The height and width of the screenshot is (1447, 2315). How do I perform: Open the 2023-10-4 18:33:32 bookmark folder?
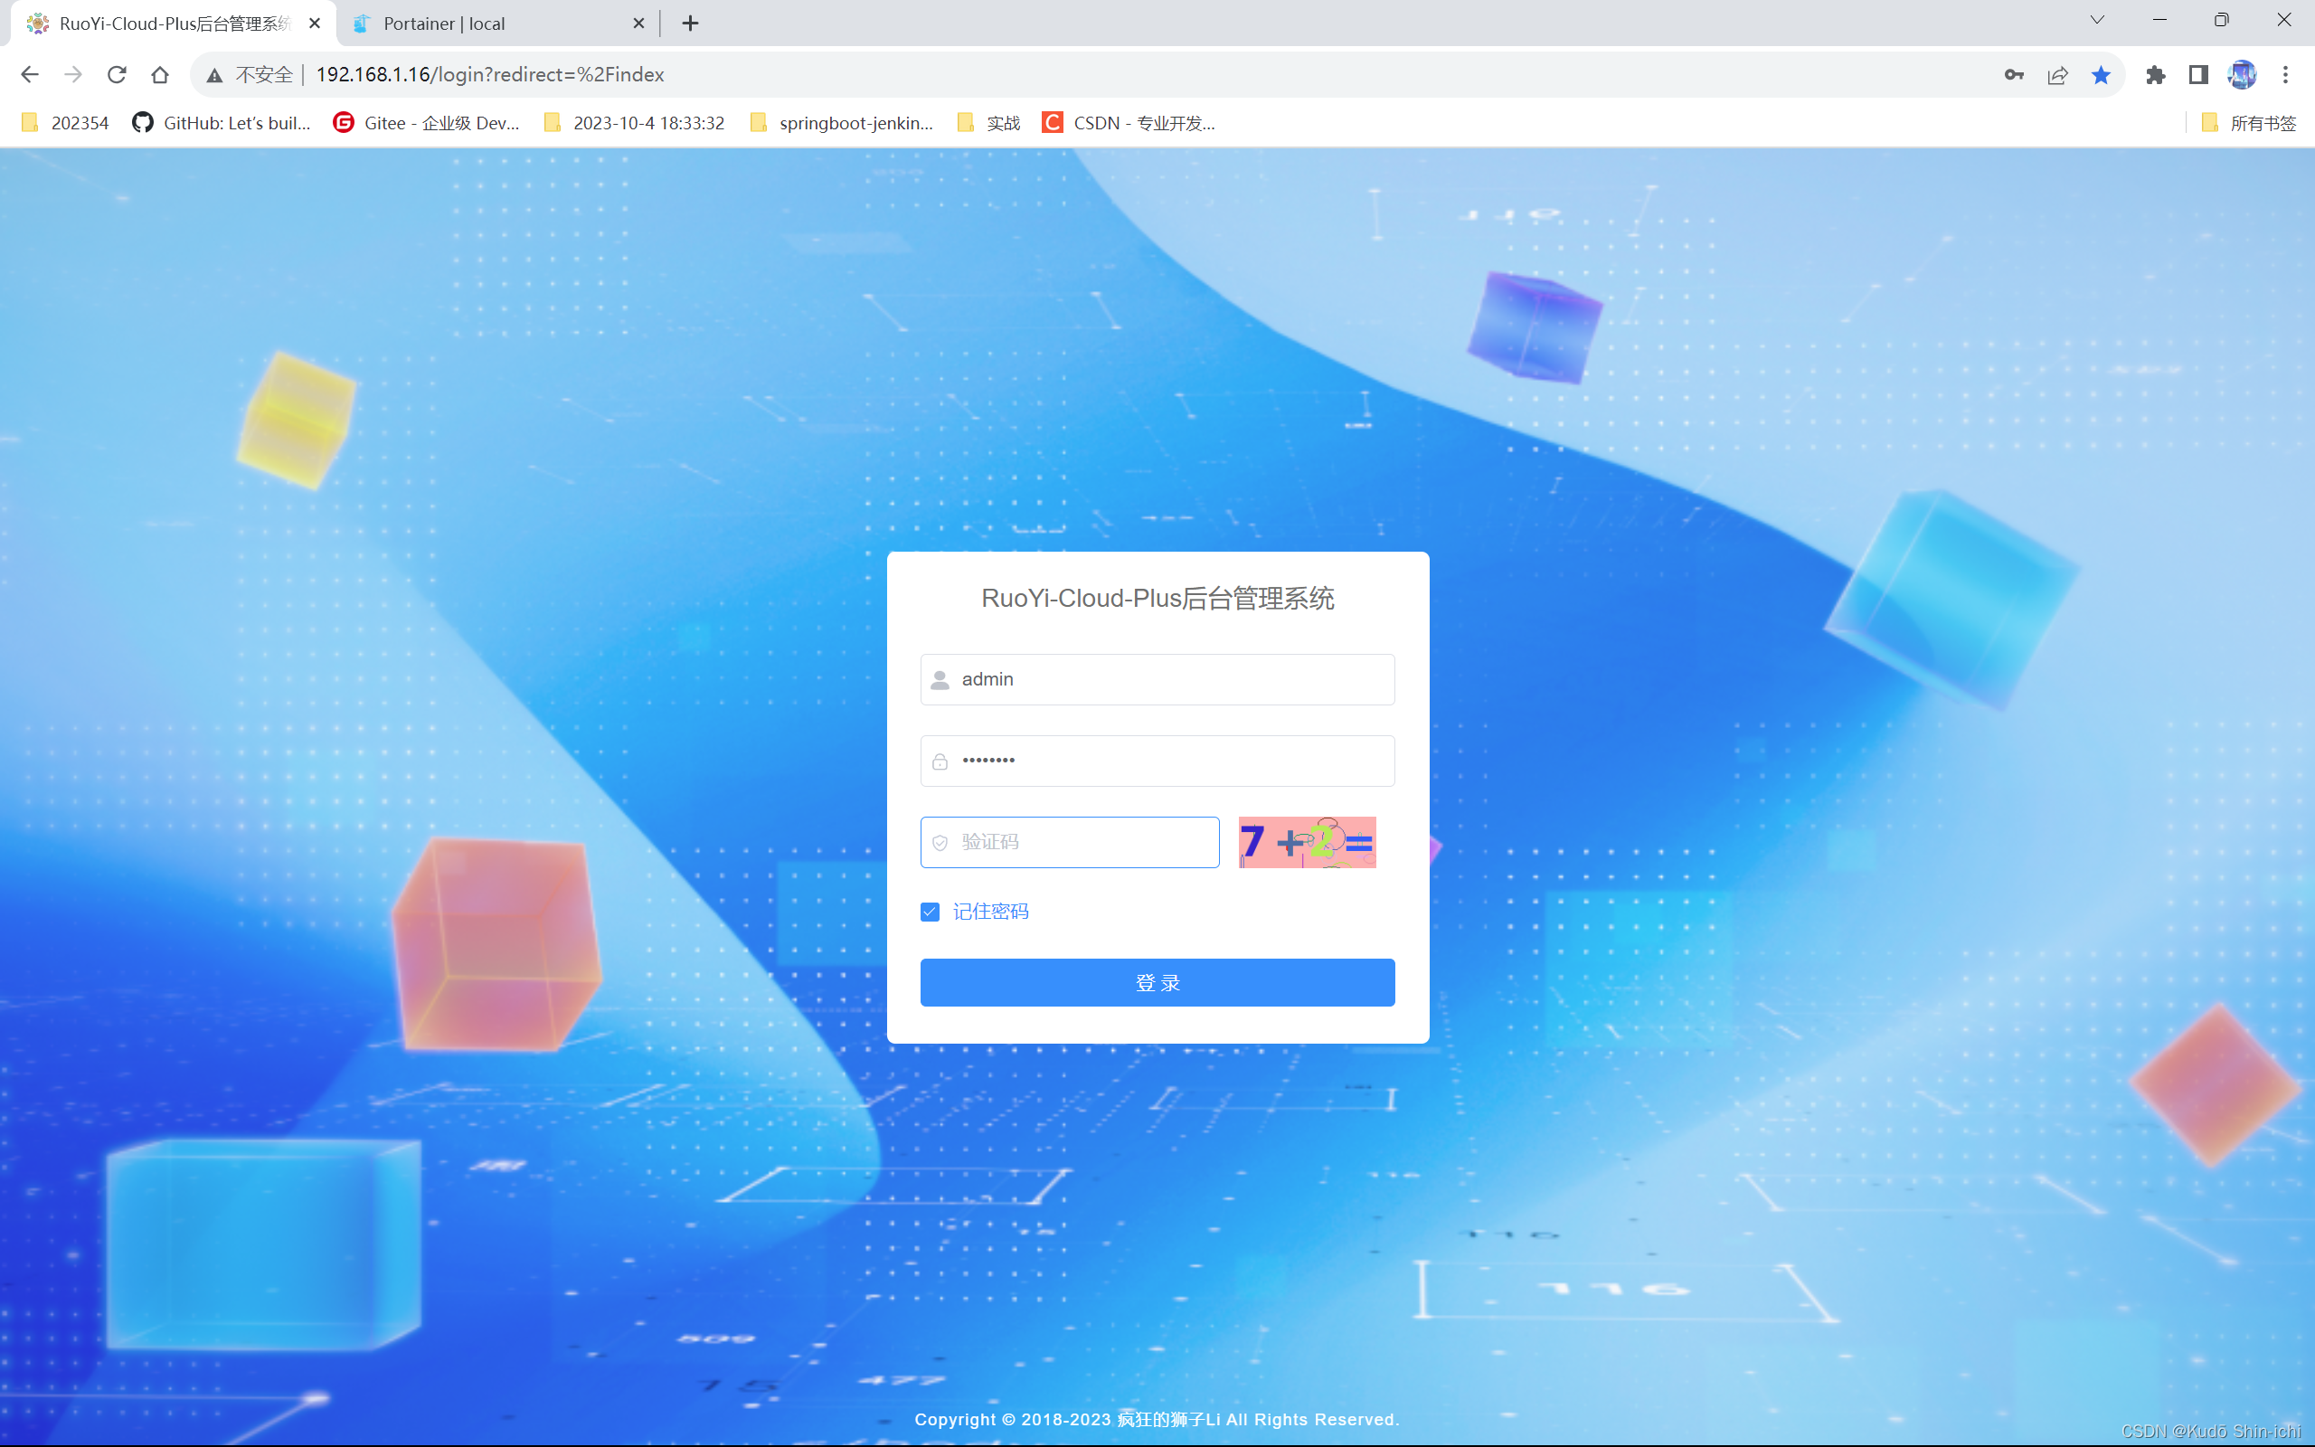[x=633, y=122]
